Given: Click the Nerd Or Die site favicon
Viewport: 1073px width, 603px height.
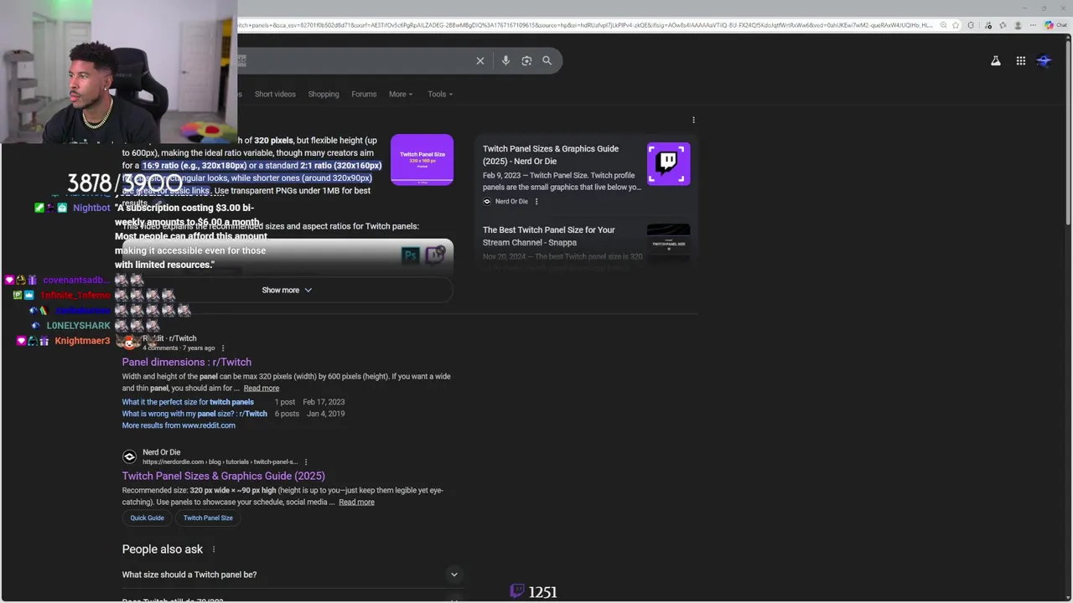Looking at the screenshot, I should [129, 456].
